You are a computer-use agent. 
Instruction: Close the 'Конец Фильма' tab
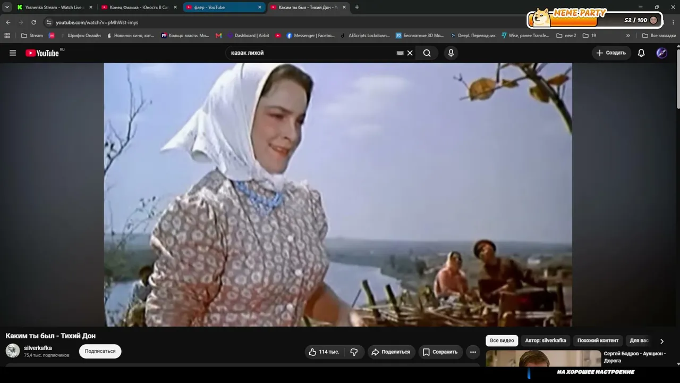(x=175, y=7)
